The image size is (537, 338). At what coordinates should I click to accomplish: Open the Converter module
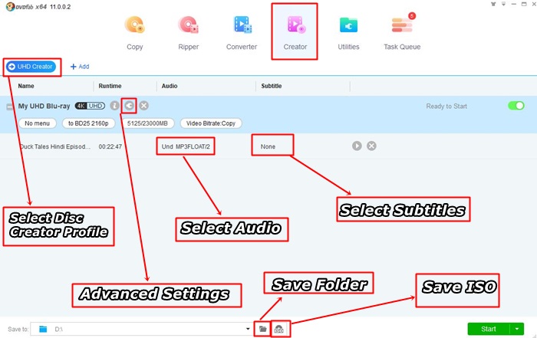[x=242, y=33]
